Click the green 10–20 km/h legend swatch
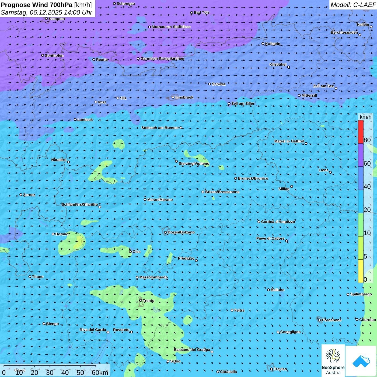Image resolution: width=377 pixels, height=377 pixels. [361, 225]
